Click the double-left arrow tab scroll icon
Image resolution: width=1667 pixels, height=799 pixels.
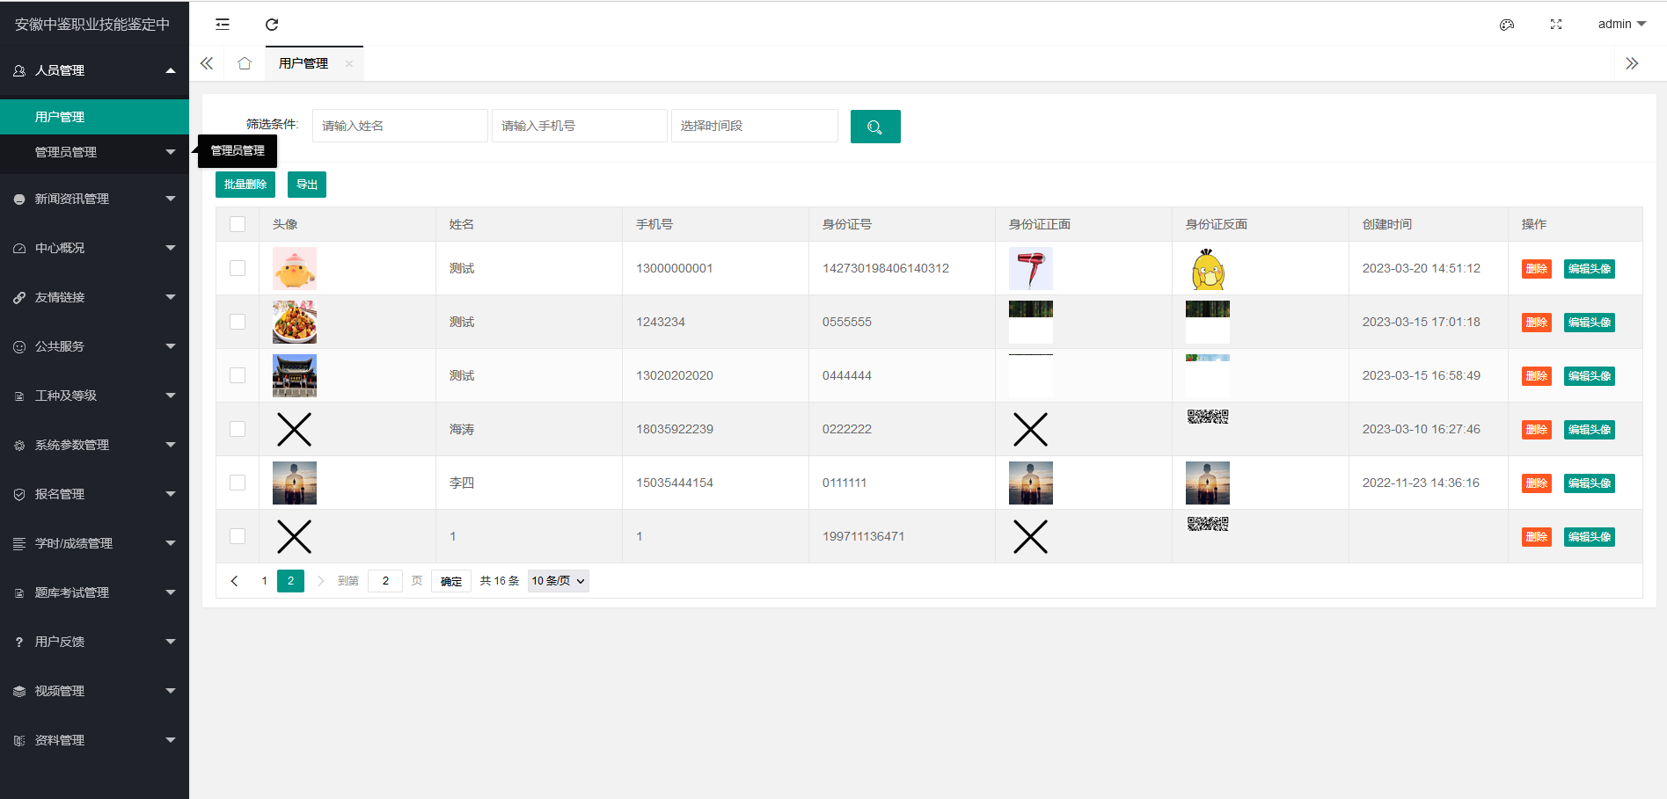coord(207,63)
